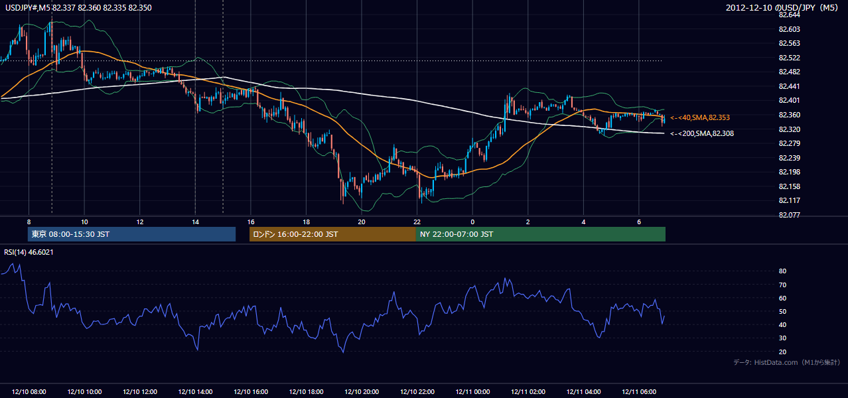Image resolution: width=848 pixels, height=398 pixels.
Task: Click the RSI(14) 46.6021 indicator label
Action: [29, 252]
